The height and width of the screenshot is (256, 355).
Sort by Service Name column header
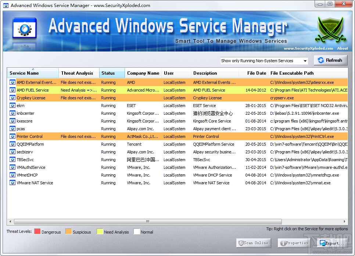33,73
